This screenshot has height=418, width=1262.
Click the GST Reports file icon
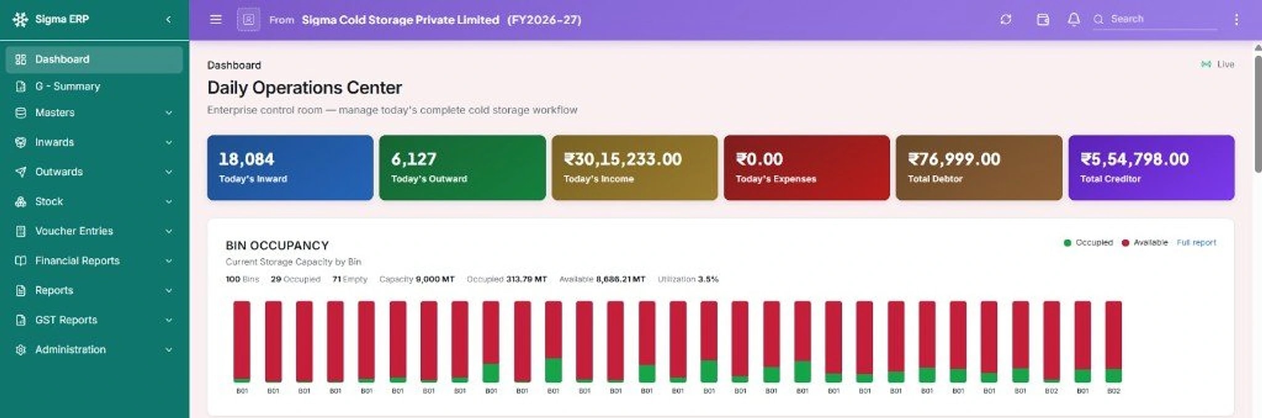tap(20, 320)
